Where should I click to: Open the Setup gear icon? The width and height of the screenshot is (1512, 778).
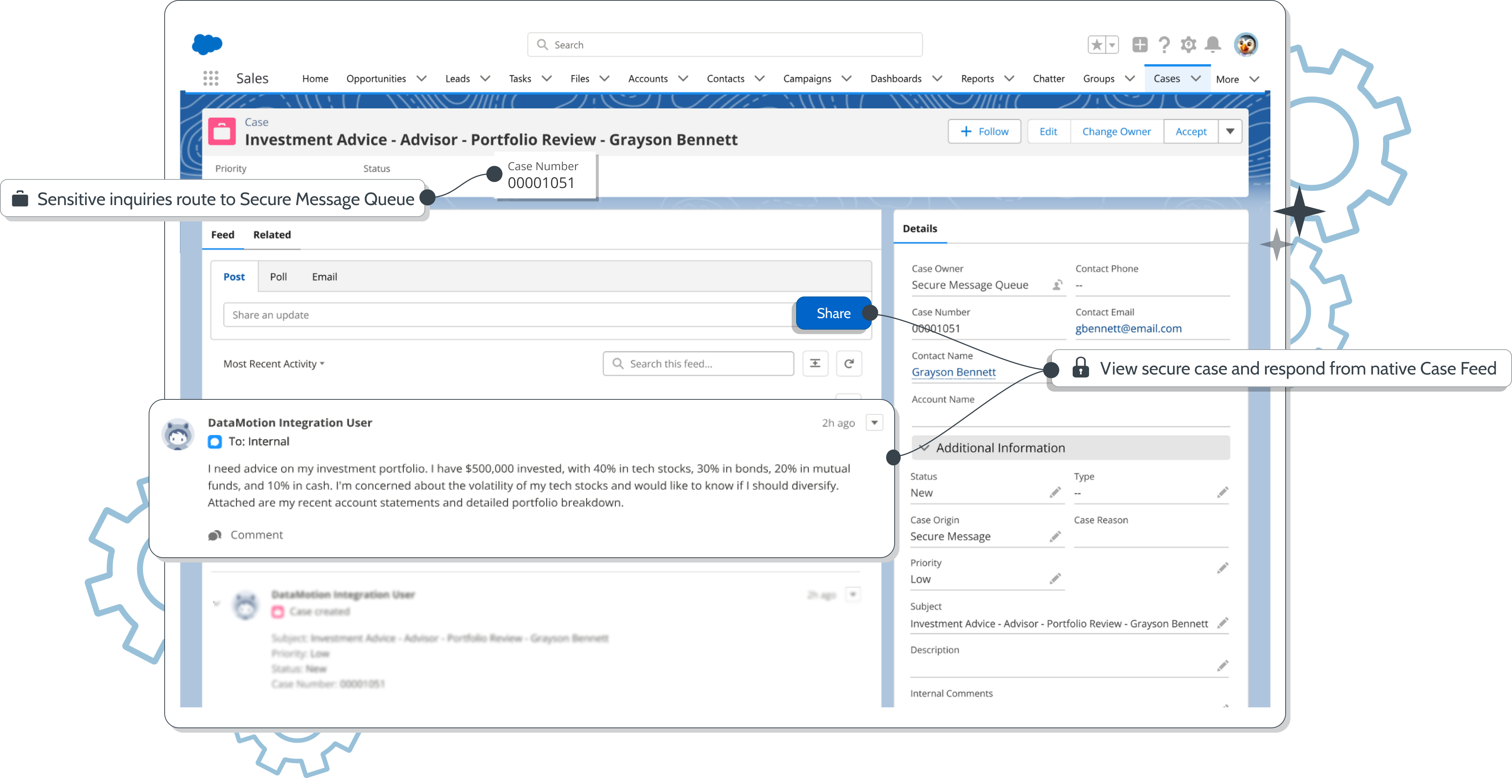[1189, 45]
